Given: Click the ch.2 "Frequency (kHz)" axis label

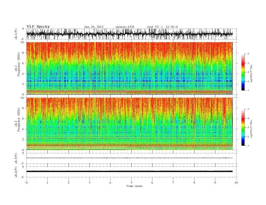Looking at the screenshot, I should (x=19, y=120).
